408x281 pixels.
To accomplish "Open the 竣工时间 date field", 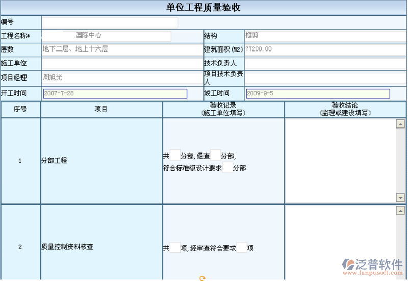I will pos(317,94).
